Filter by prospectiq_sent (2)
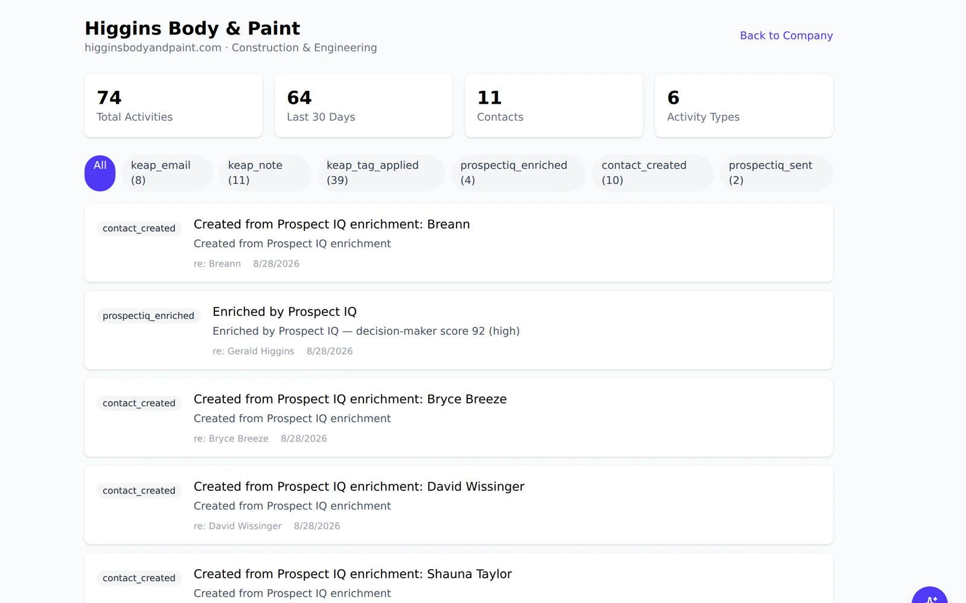 click(776, 173)
